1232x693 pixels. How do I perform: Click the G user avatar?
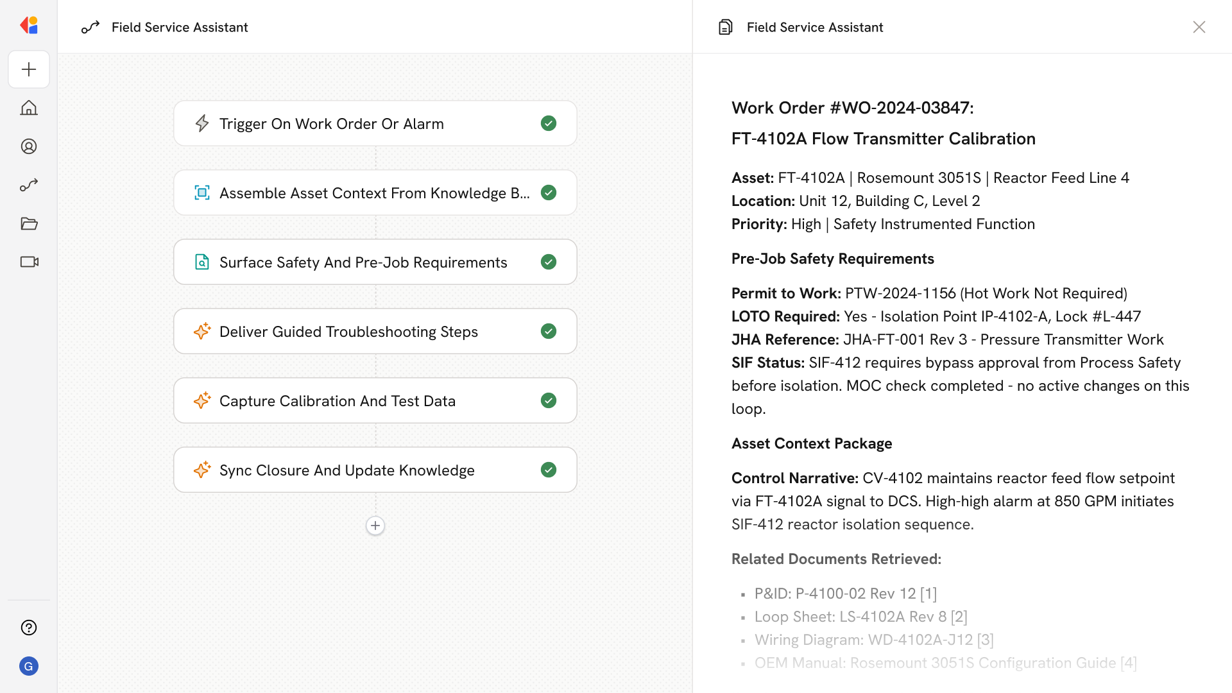tap(29, 666)
